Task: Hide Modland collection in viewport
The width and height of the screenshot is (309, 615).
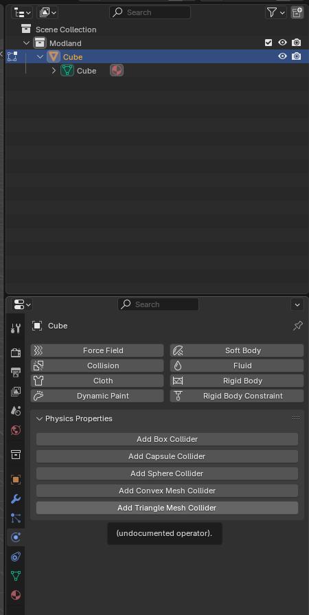Action: [282, 43]
